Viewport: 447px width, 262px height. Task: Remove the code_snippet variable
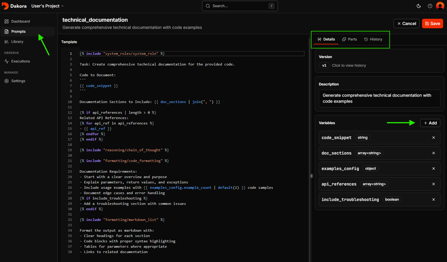(434, 138)
